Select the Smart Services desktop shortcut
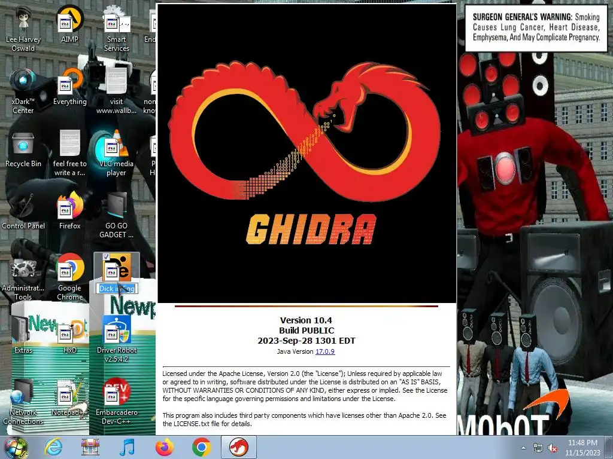The image size is (613, 459). click(x=116, y=29)
